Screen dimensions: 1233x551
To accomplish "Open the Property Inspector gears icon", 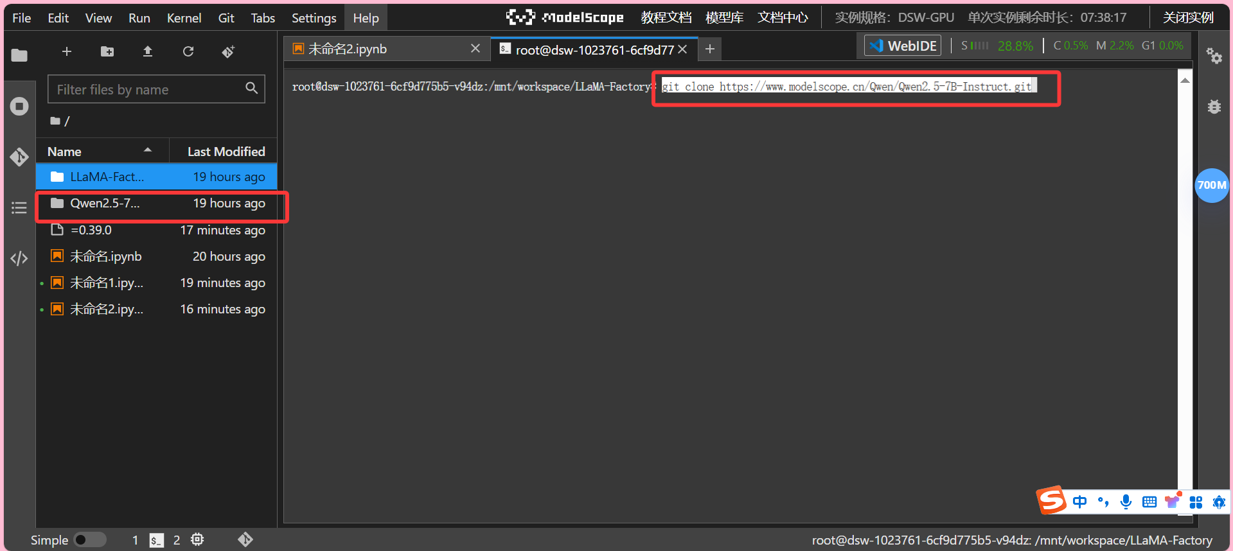I will (x=1214, y=56).
